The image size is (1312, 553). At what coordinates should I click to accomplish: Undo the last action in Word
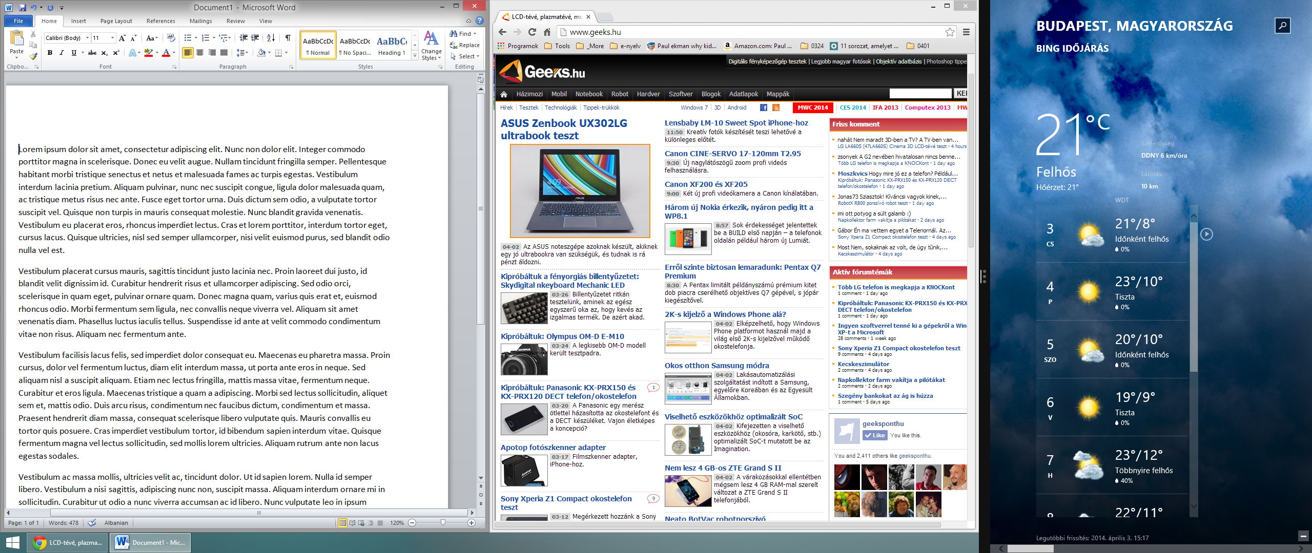[34, 8]
